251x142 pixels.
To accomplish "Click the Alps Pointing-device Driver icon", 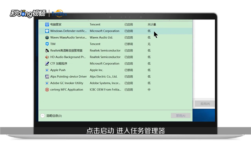I will [x=47, y=77].
